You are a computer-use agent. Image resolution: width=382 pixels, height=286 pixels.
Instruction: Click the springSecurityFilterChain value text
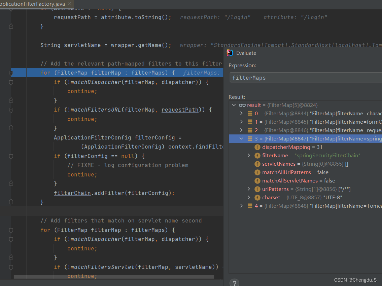coord(327,155)
